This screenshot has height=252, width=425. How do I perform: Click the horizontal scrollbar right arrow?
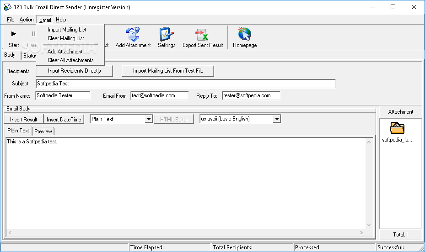coord(361,232)
